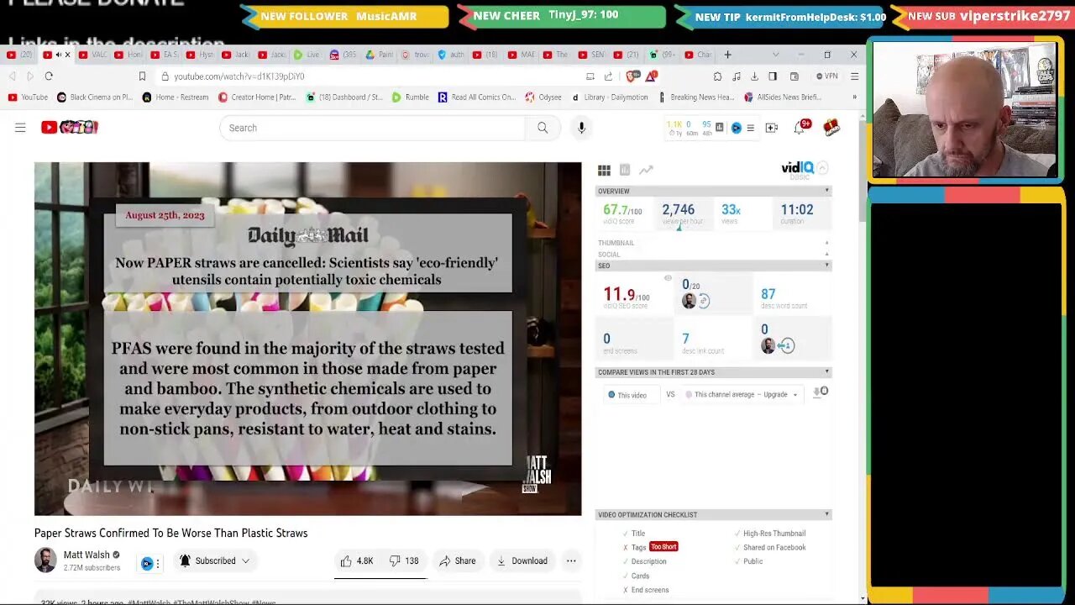Click the video title text
Screen dimensions: 1075x605
[x=170, y=533]
